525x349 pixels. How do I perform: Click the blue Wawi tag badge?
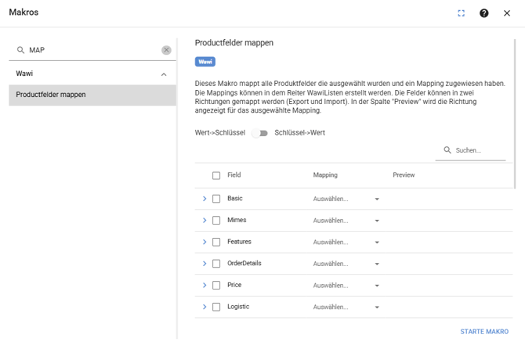205,62
